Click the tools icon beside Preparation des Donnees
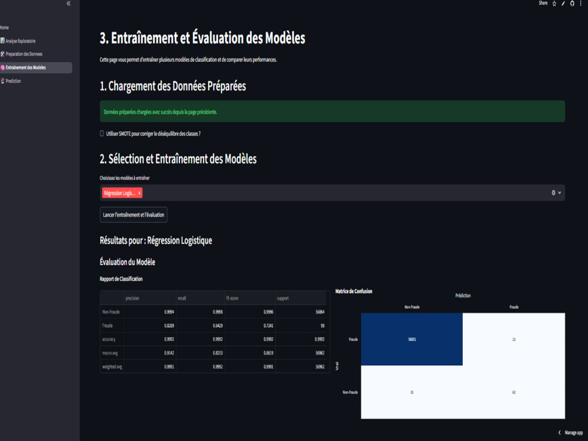 tap(2, 54)
